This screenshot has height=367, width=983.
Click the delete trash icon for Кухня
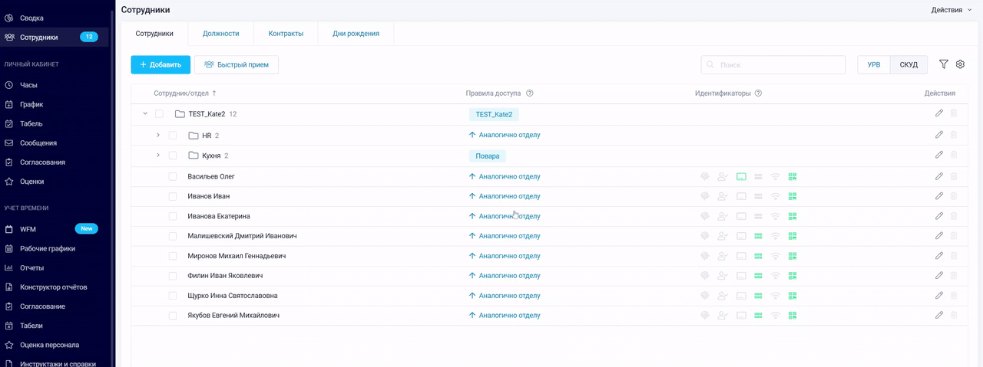(954, 155)
